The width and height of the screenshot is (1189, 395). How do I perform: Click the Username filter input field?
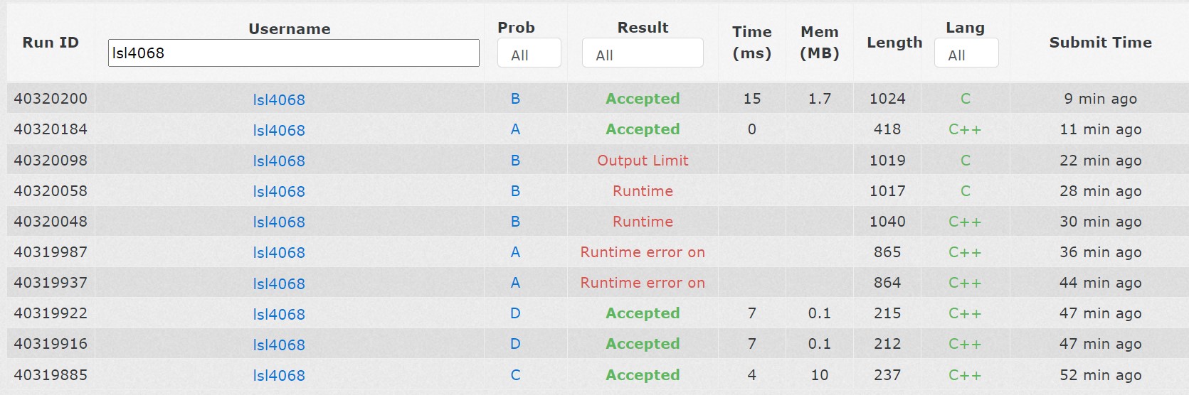point(293,53)
